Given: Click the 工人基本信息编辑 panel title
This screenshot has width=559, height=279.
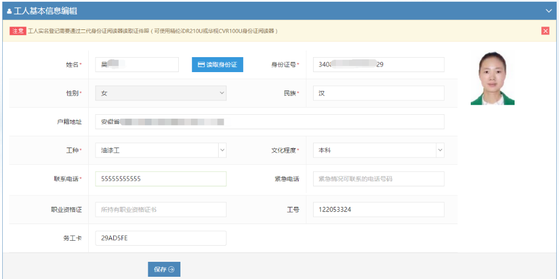Looking at the screenshot, I should pos(45,11).
